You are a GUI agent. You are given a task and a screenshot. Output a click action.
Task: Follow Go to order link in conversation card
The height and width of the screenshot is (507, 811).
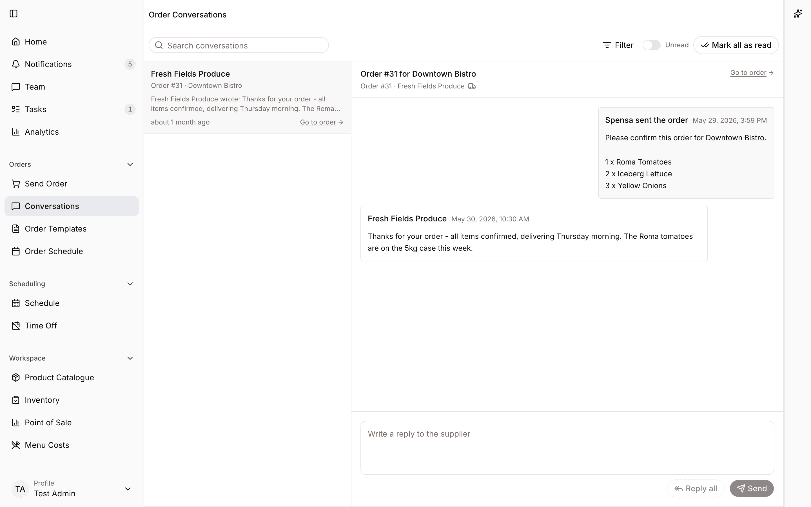(x=321, y=122)
